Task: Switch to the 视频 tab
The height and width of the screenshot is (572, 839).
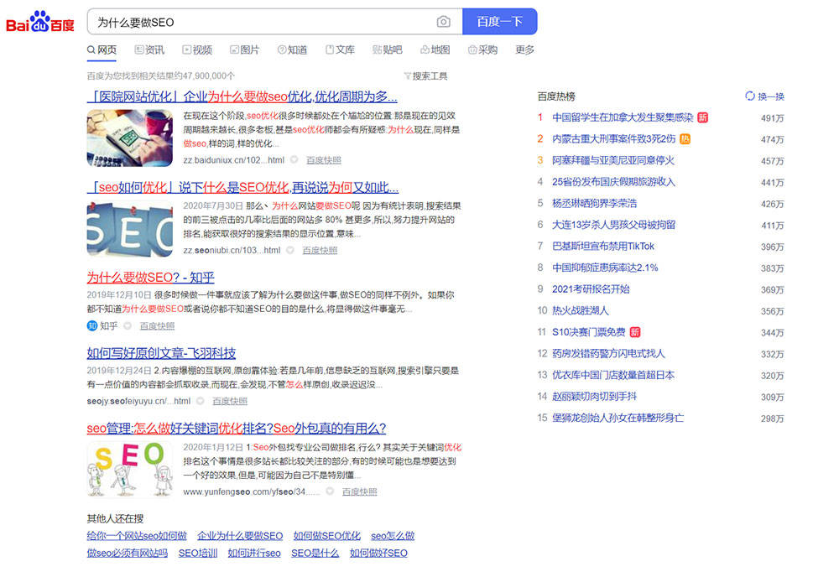Action: click(x=197, y=49)
